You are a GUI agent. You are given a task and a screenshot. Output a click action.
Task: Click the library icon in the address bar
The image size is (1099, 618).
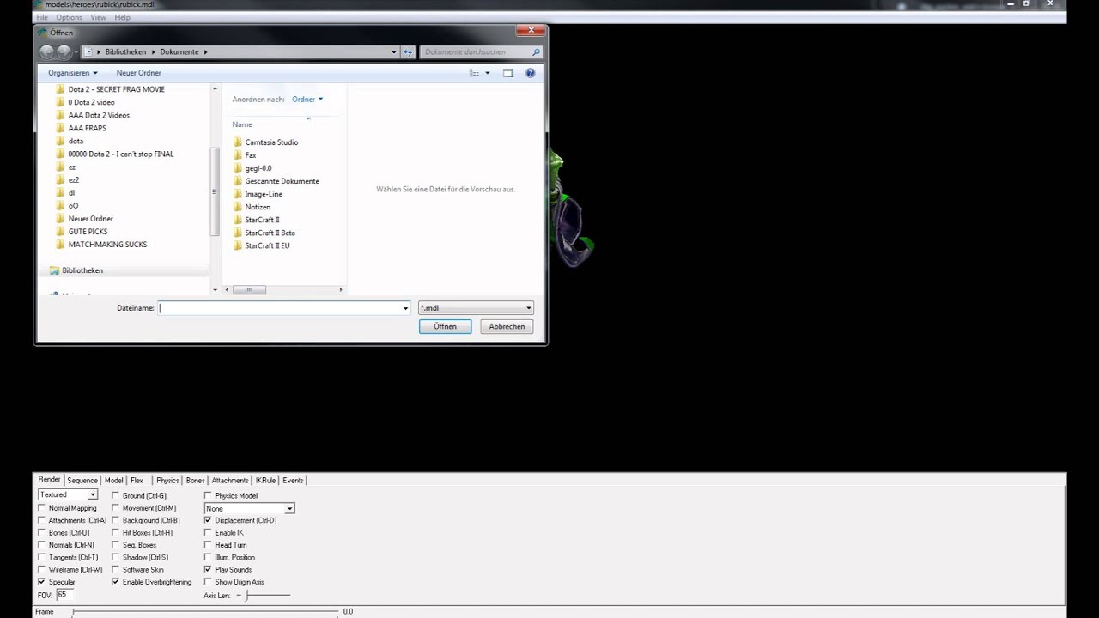coord(88,51)
